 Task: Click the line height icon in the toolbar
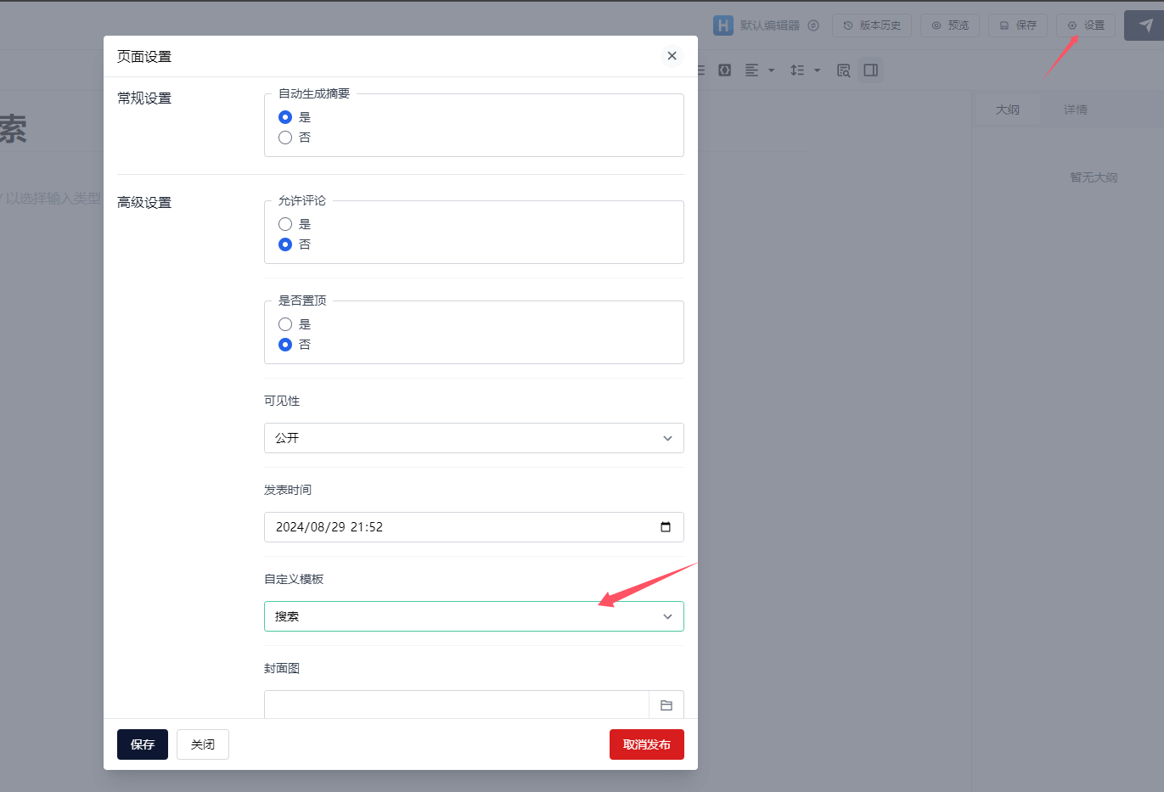tap(797, 70)
